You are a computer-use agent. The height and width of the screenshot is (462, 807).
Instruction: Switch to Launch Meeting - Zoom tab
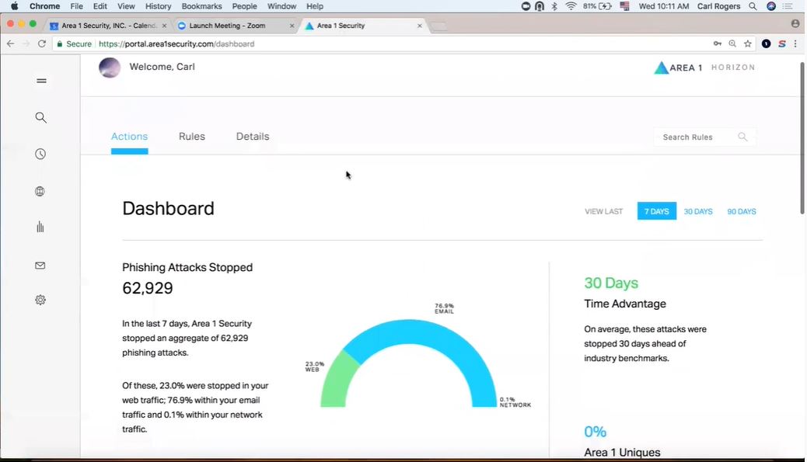(235, 25)
